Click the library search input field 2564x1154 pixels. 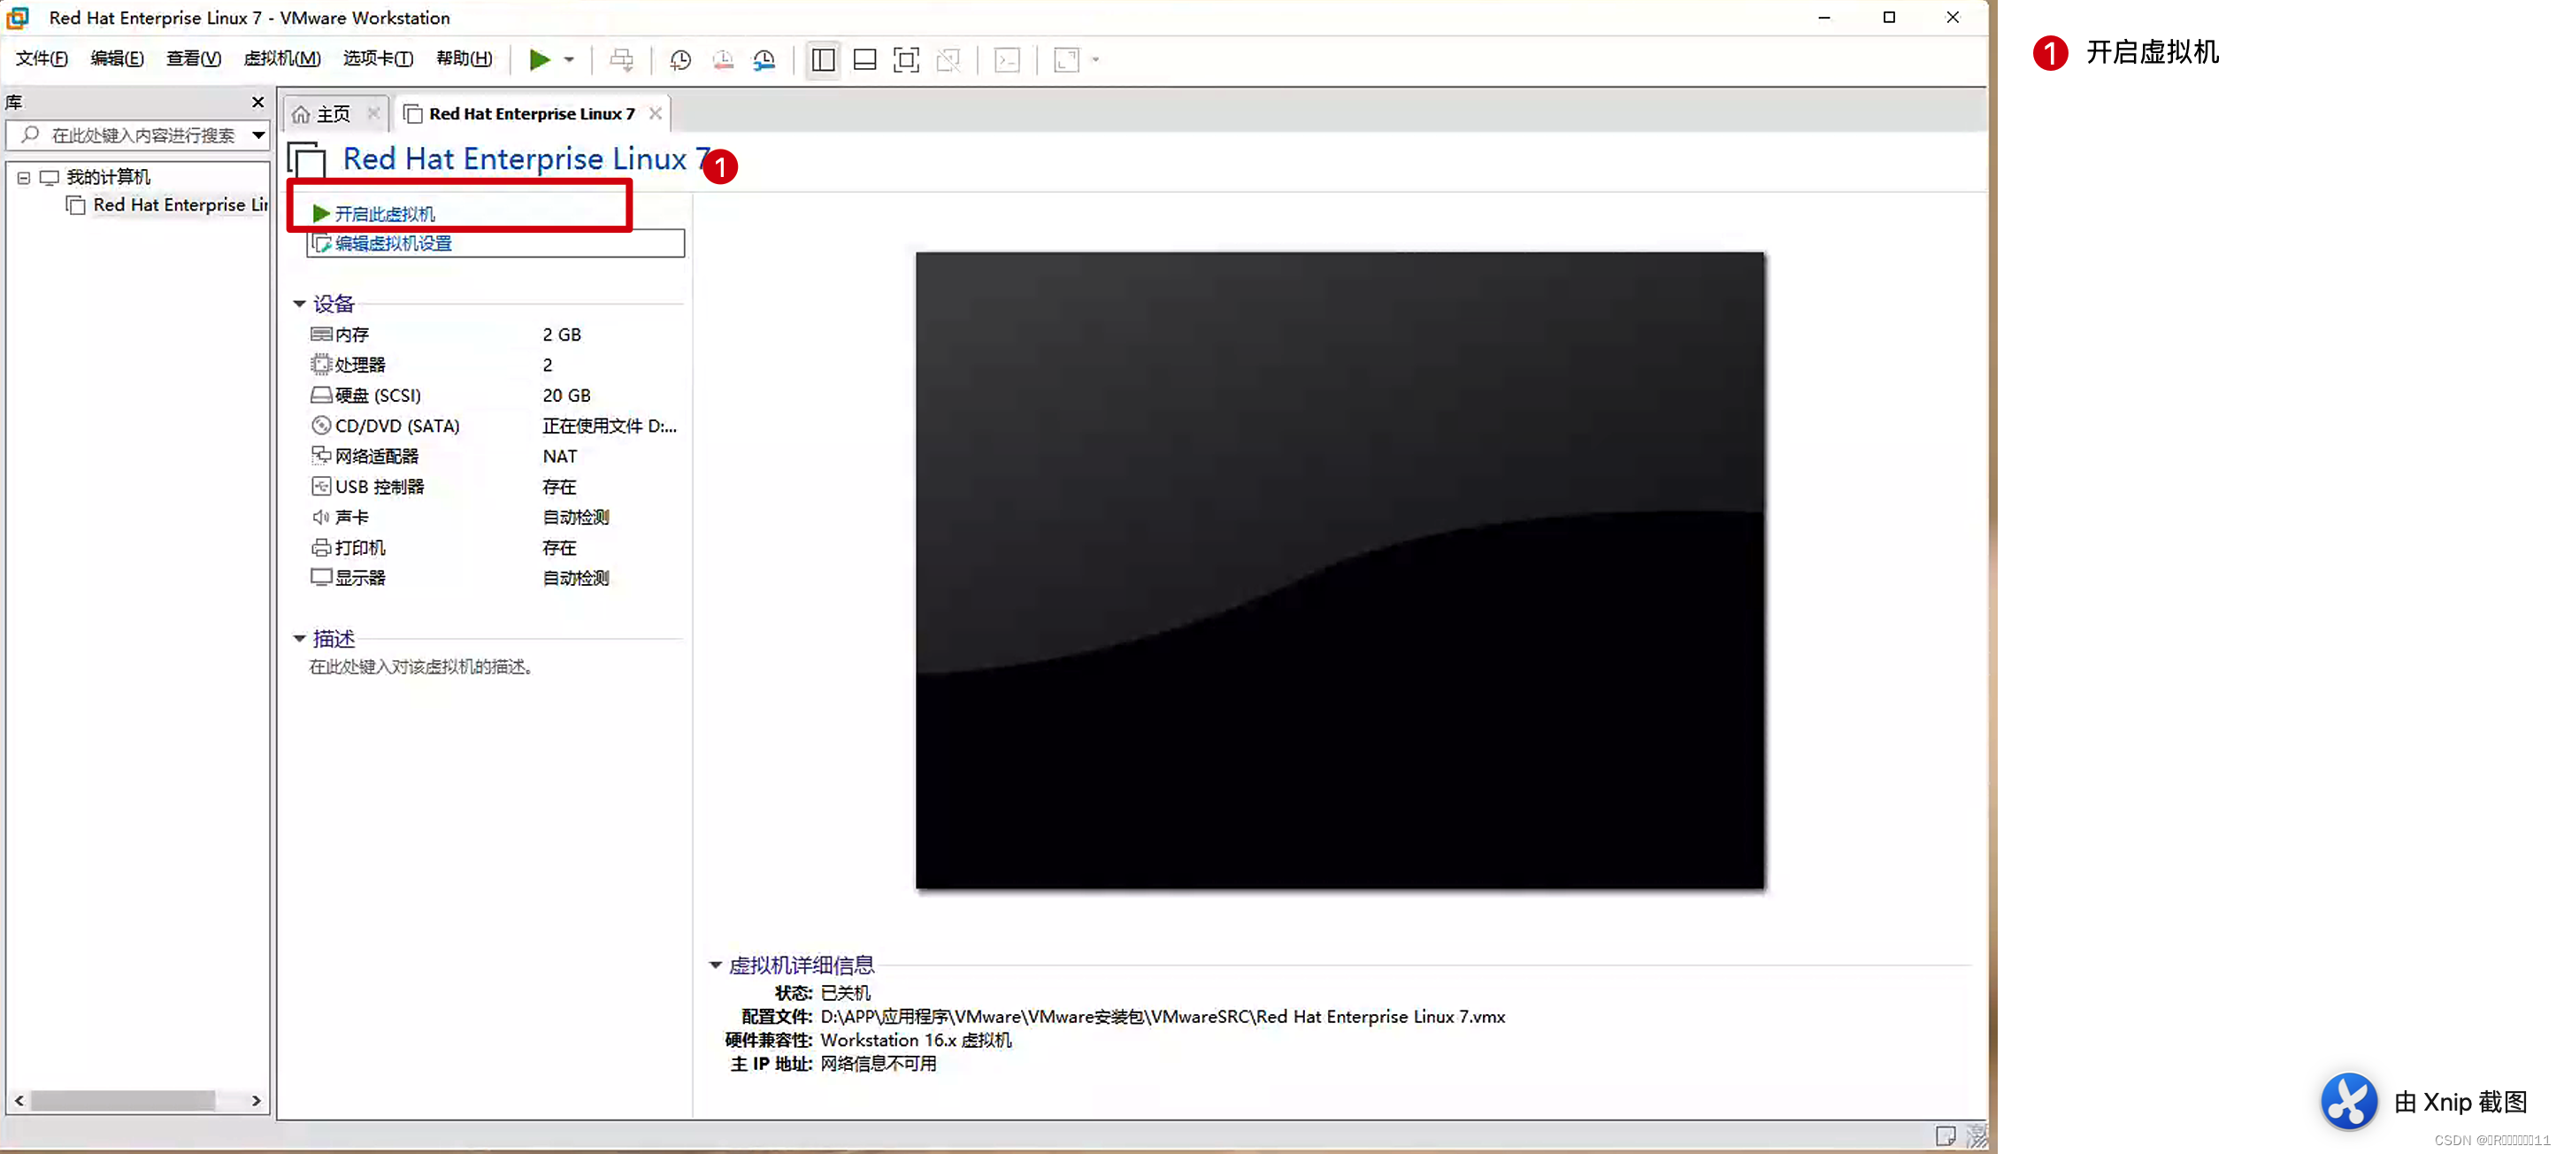142,135
